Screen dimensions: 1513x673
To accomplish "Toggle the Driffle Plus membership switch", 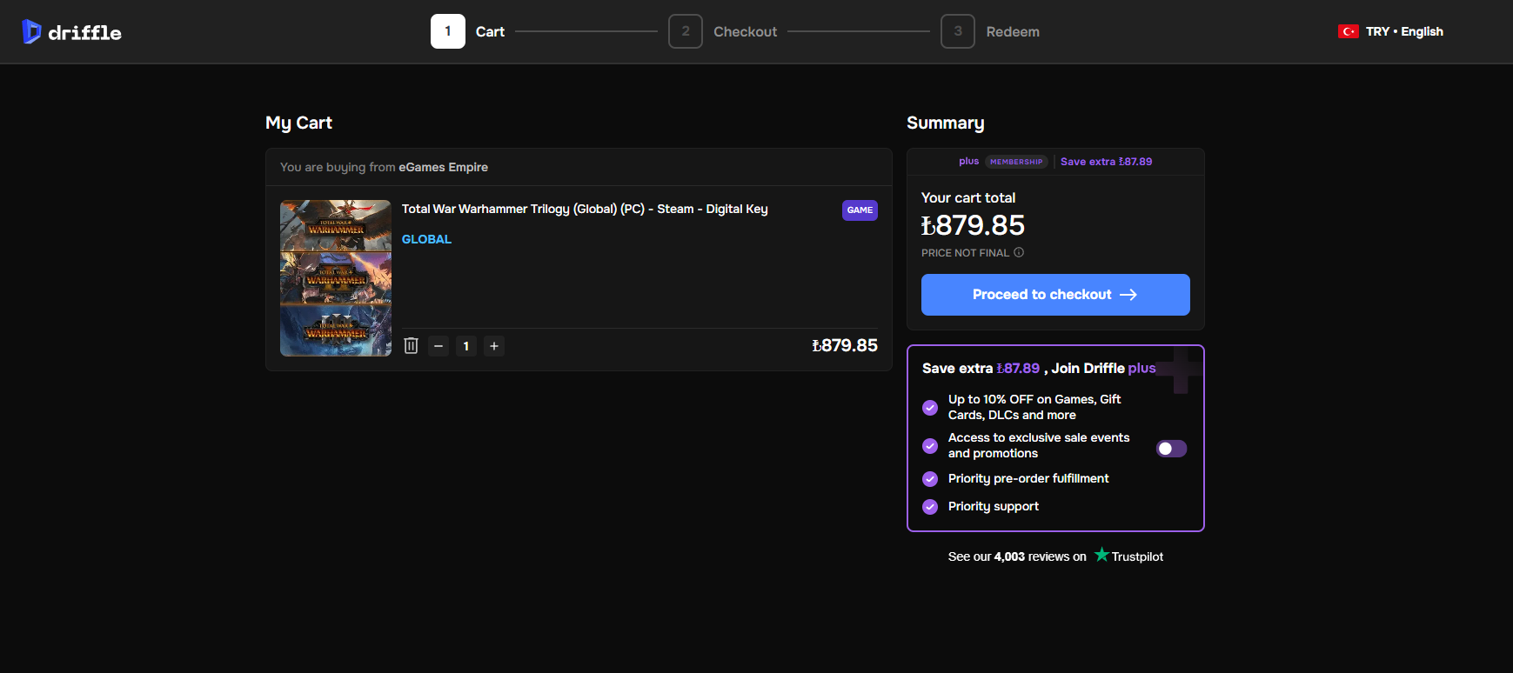I will [x=1171, y=449].
